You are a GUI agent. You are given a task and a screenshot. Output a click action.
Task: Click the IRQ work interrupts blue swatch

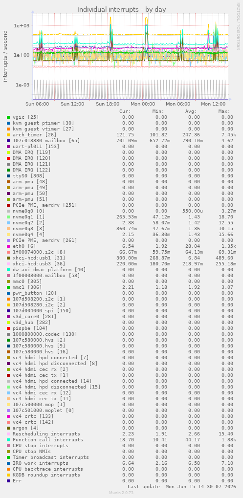pos(8,463)
